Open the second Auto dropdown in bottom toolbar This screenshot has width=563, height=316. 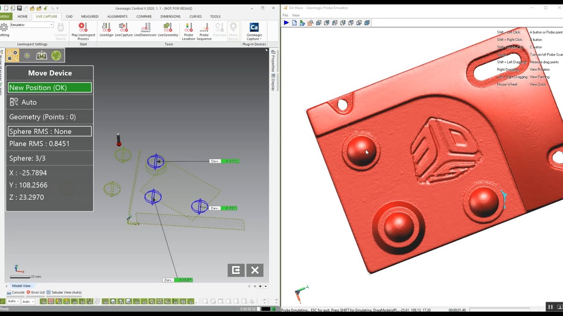coord(32,302)
